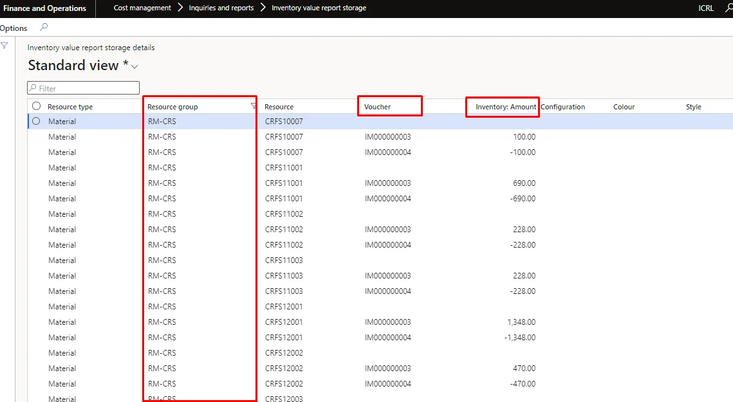Image resolution: width=733 pixels, height=402 pixels.
Task: Click Inventory value report storage breadcrumb
Action: coord(319,8)
